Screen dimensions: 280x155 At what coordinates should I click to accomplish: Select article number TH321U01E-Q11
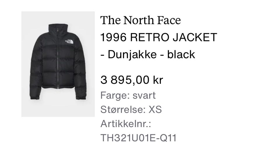tap(139, 138)
